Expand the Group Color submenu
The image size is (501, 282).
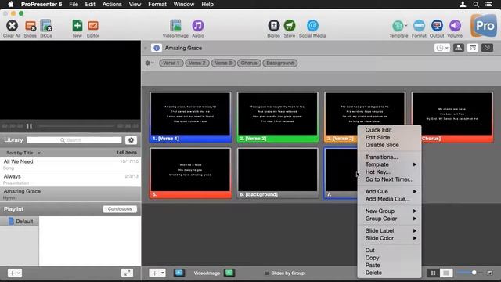389,219
